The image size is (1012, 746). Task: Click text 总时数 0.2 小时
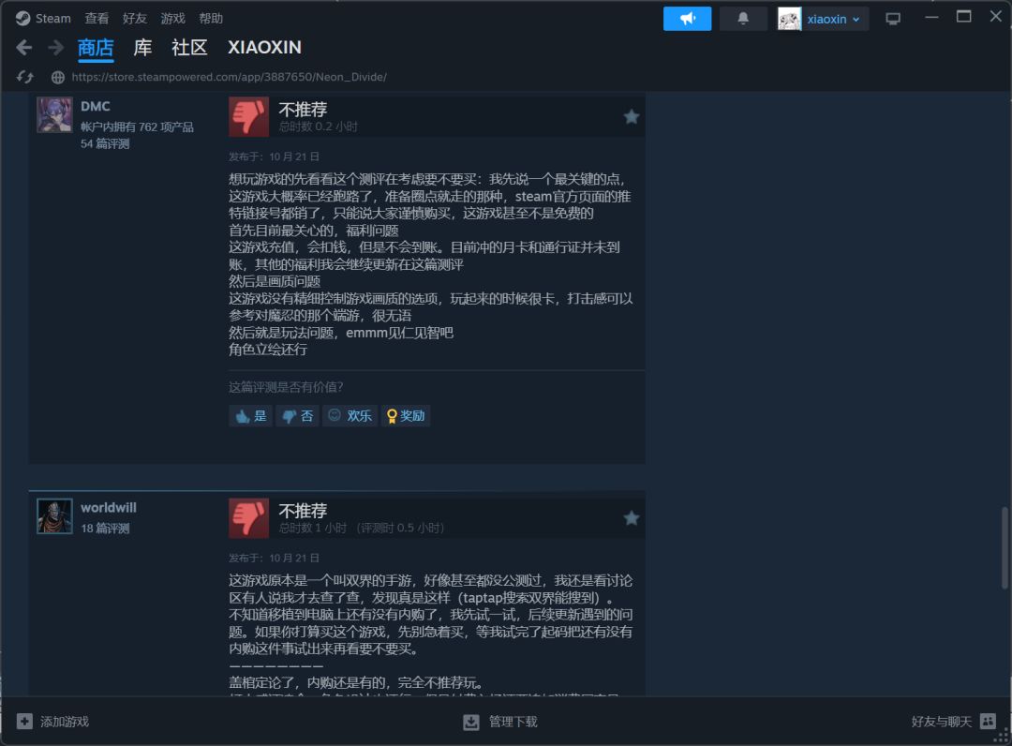pos(318,127)
